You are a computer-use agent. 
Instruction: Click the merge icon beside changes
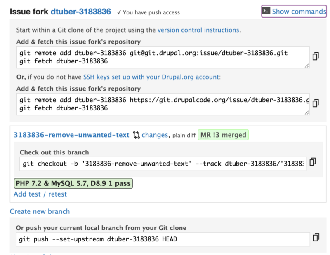pos(137,135)
